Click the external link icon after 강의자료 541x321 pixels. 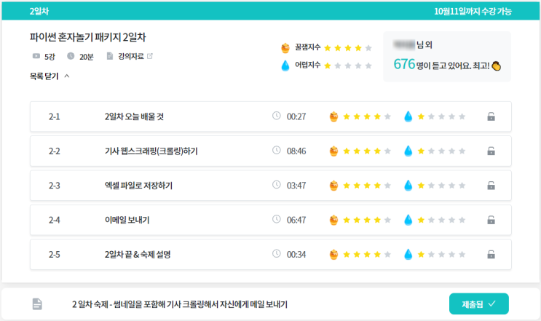point(150,56)
